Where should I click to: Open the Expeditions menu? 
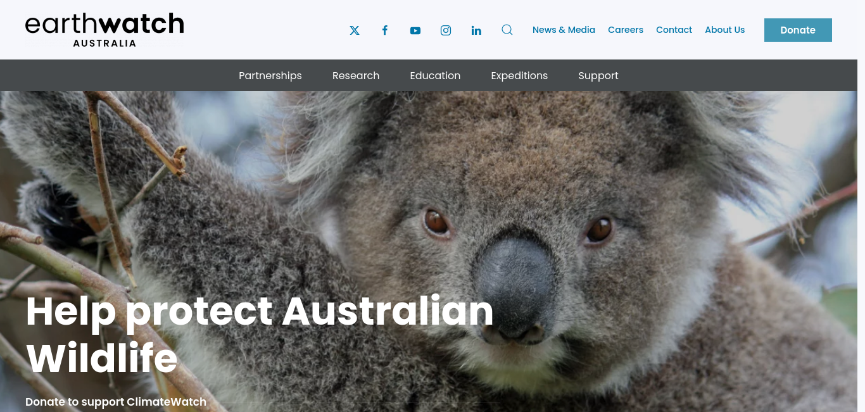pos(519,75)
